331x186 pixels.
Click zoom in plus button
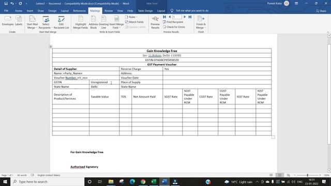tap(320, 175)
